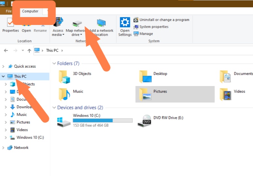
Task: Expand the sidebar Music node
Action: (x=6, y=115)
